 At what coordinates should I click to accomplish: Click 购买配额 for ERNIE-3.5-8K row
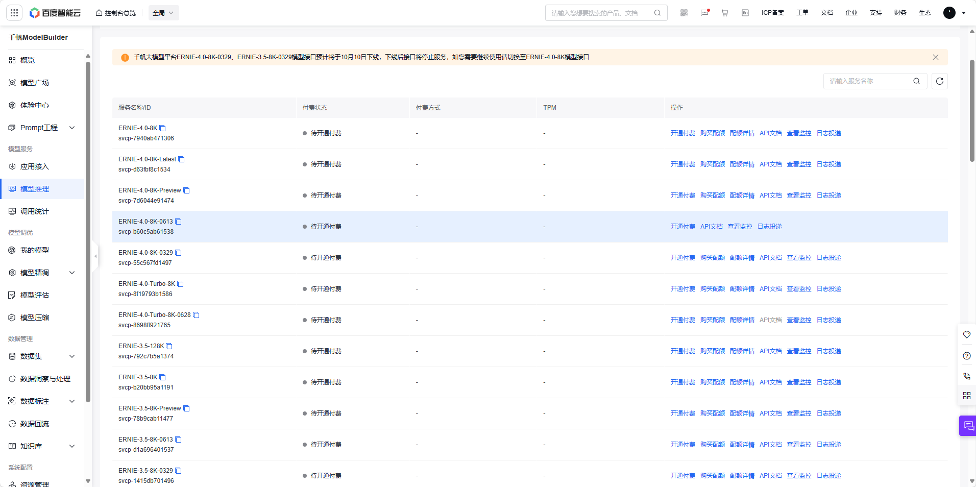(x=712, y=382)
